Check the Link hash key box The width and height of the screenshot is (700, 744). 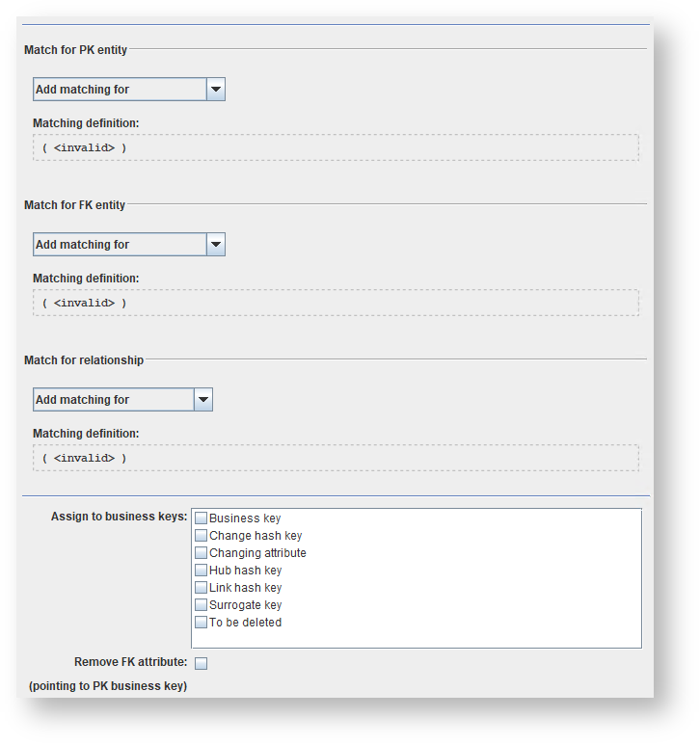click(202, 588)
